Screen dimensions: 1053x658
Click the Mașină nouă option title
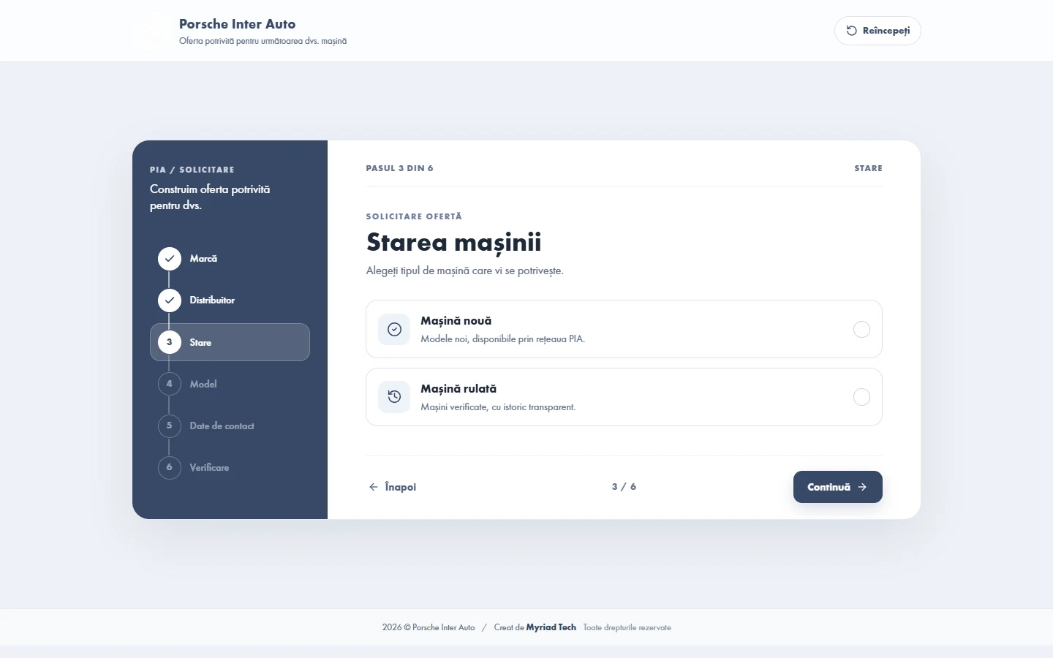pyautogui.click(x=456, y=321)
